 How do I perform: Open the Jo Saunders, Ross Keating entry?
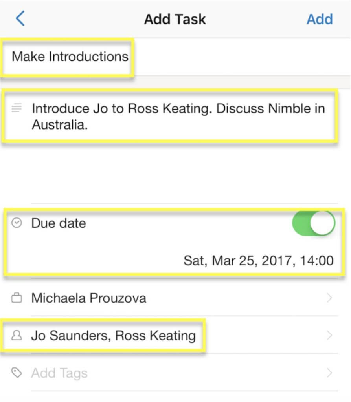click(x=113, y=336)
